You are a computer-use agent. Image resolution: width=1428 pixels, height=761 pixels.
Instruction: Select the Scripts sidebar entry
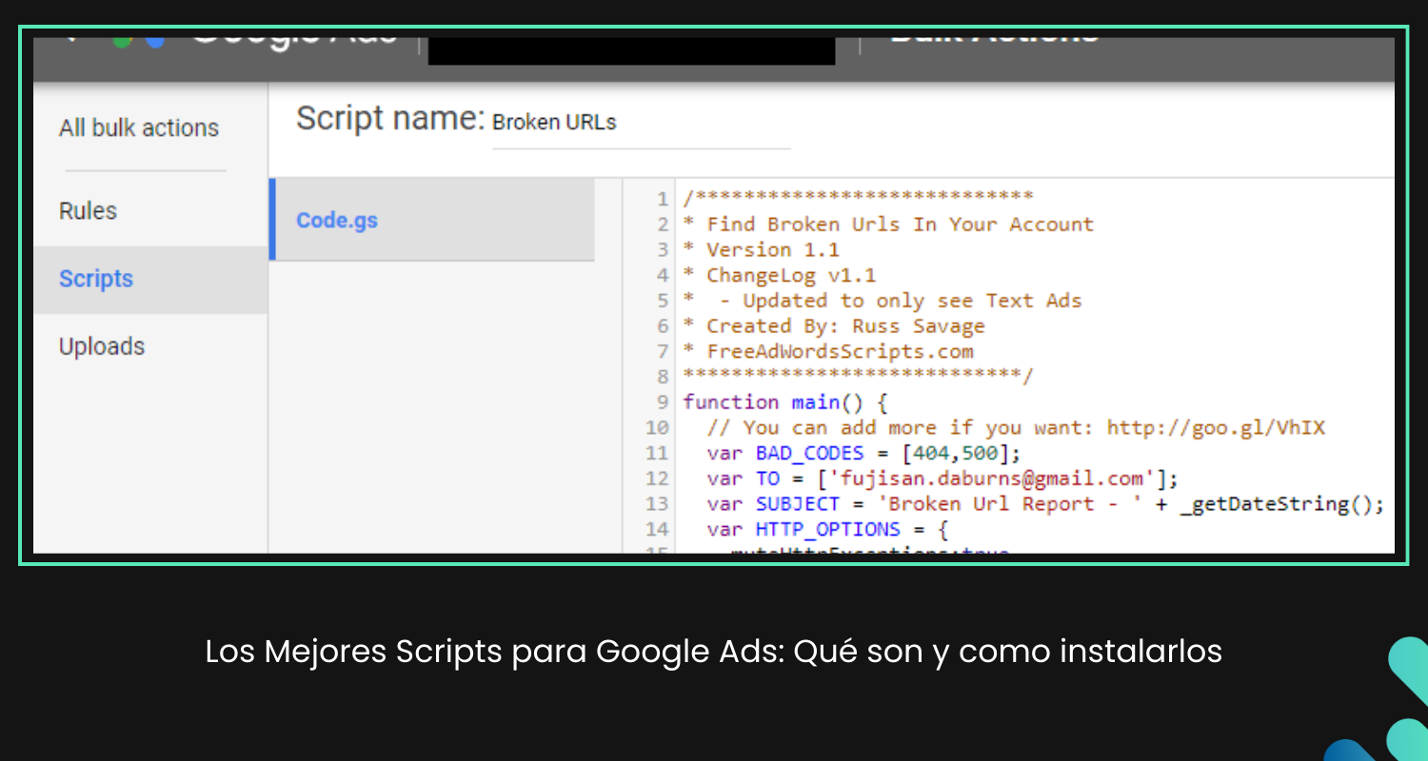coord(96,279)
